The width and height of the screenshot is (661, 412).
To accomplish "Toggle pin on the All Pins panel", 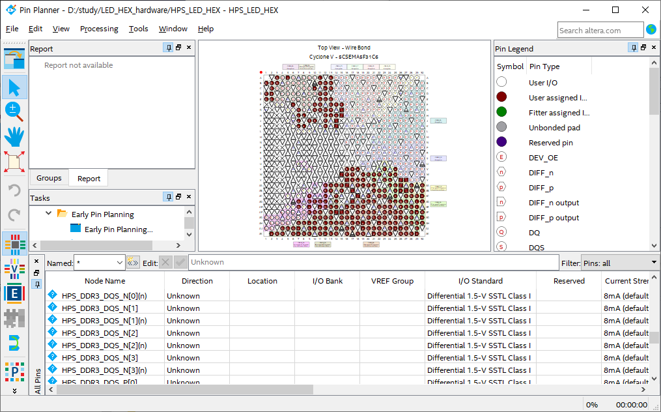I will click(36, 284).
